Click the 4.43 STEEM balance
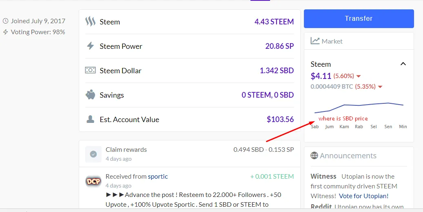 click(274, 22)
